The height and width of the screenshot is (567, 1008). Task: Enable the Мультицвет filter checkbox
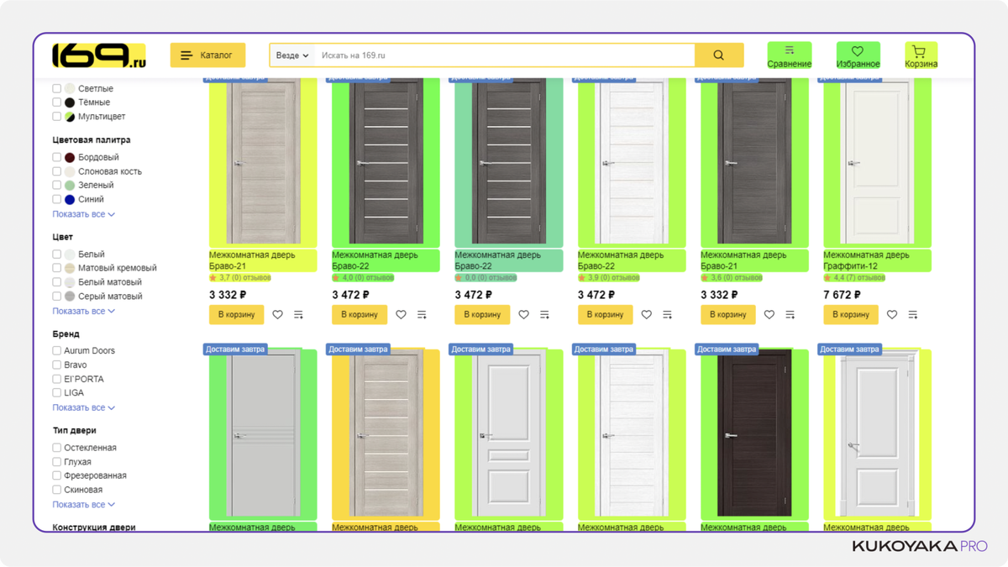tap(57, 117)
